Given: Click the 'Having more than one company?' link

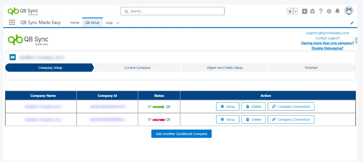Looking at the screenshot, I should point(327,43).
